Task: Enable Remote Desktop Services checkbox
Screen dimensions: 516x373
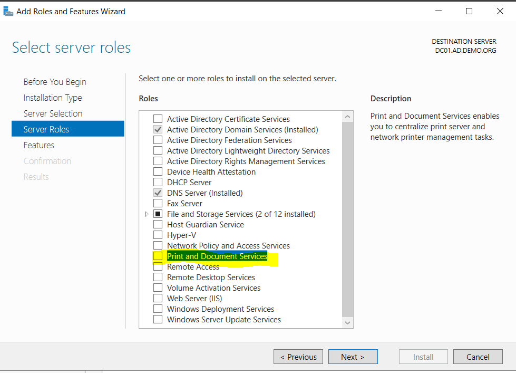Action: click(158, 277)
